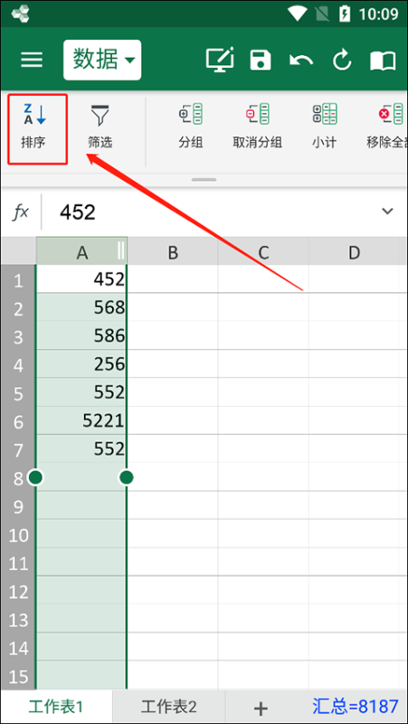Select the Group (分组) icon
Screen dimensions: 408x724
(191, 115)
